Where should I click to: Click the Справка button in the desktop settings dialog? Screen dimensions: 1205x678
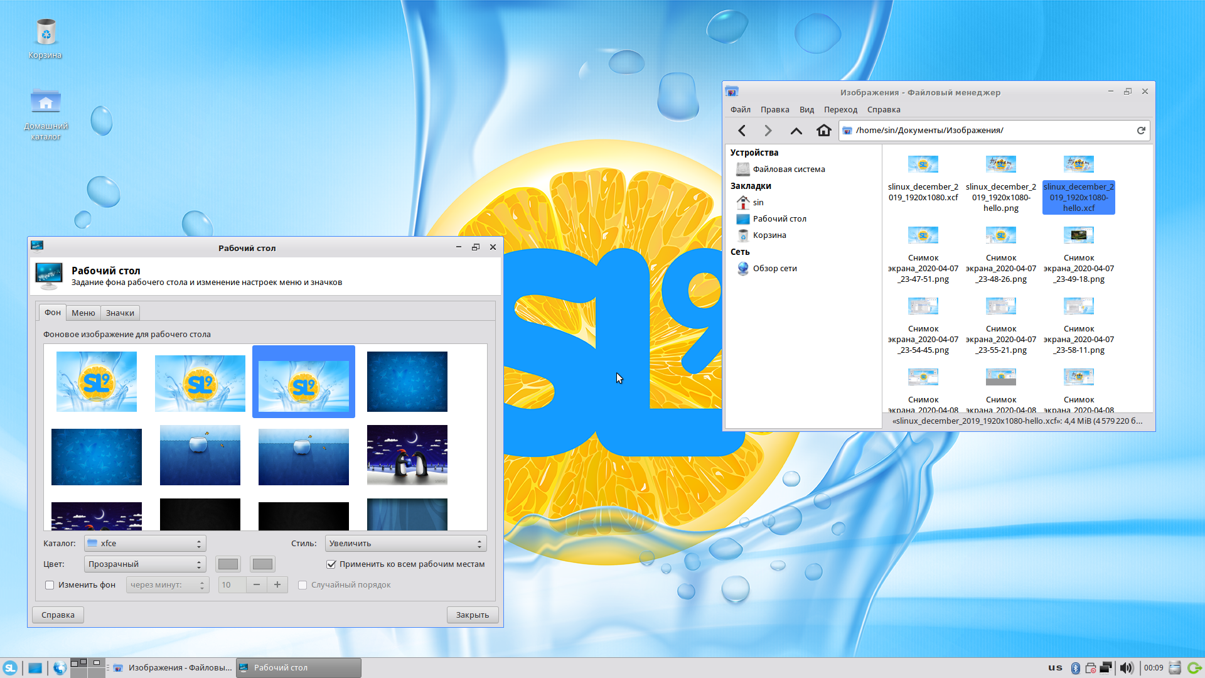point(58,615)
